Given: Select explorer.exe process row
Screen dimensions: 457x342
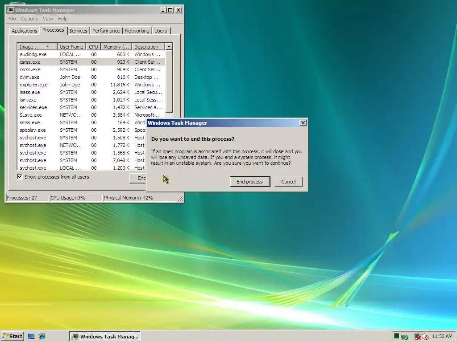Looking at the screenshot, I should tap(91, 85).
